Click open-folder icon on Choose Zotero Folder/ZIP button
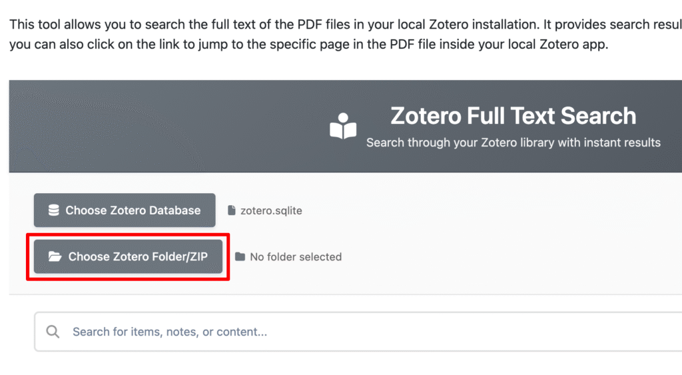The height and width of the screenshot is (375, 682). tap(55, 257)
